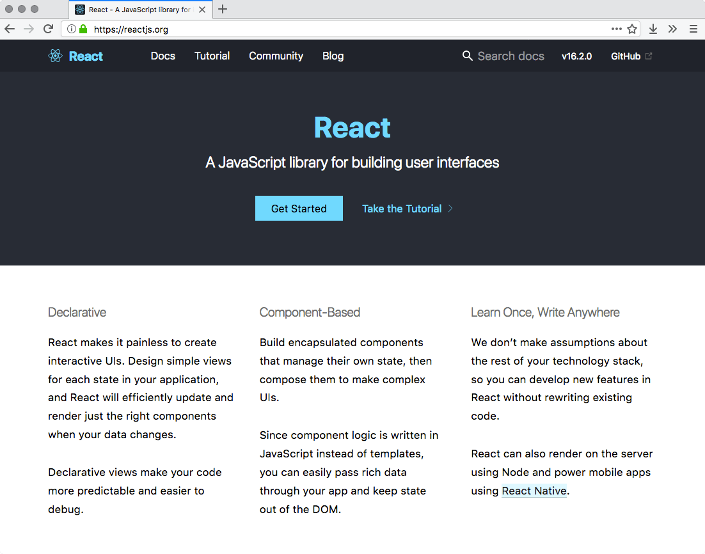This screenshot has width=705, height=554.
Task: Click the Get Started button
Action: point(299,208)
